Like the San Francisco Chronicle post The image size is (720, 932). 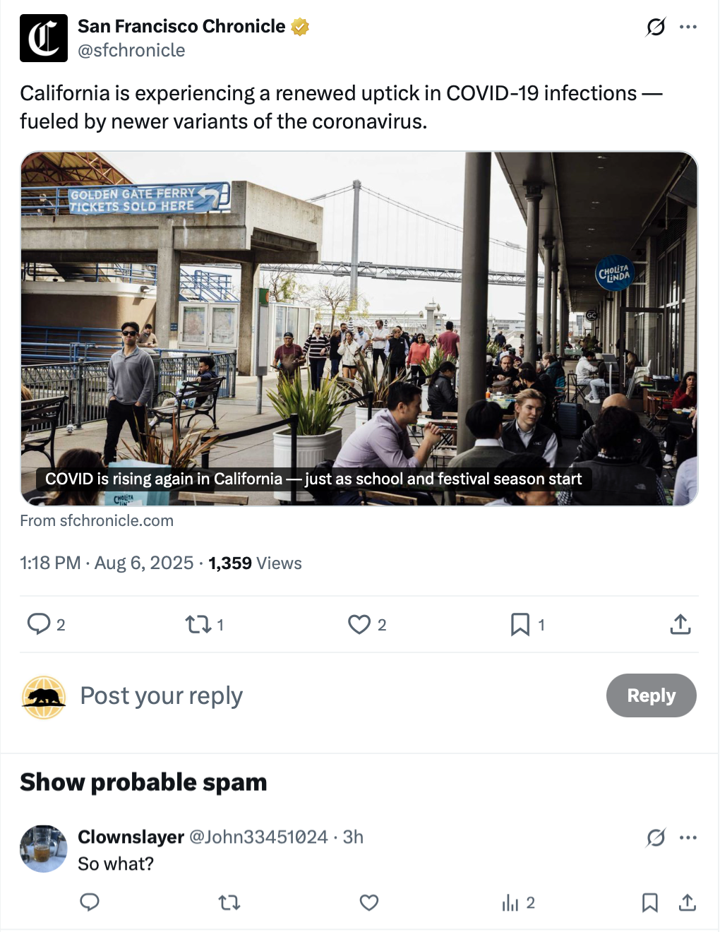click(359, 624)
